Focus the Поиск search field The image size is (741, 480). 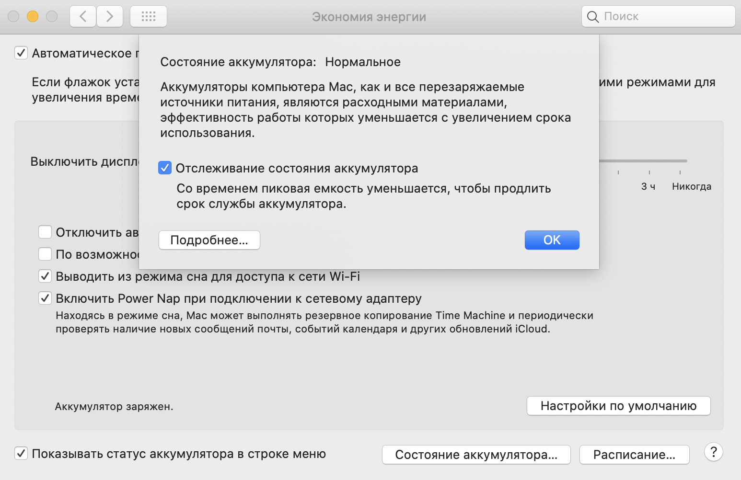pyautogui.click(x=658, y=16)
